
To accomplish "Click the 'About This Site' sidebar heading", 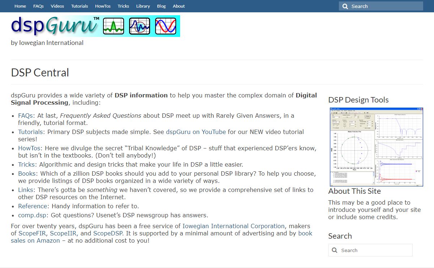I will tap(354, 191).
